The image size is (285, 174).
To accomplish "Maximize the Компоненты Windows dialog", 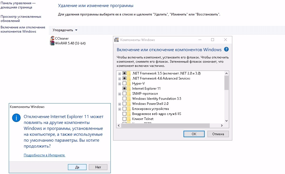I will pos(213,40).
